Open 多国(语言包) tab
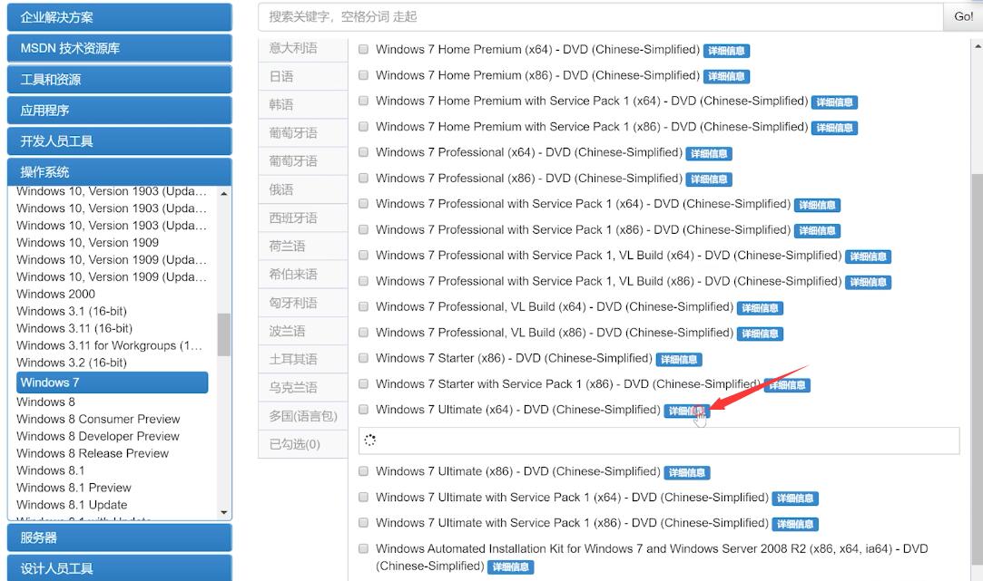The width and height of the screenshot is (983, 581). click(303, 416)
